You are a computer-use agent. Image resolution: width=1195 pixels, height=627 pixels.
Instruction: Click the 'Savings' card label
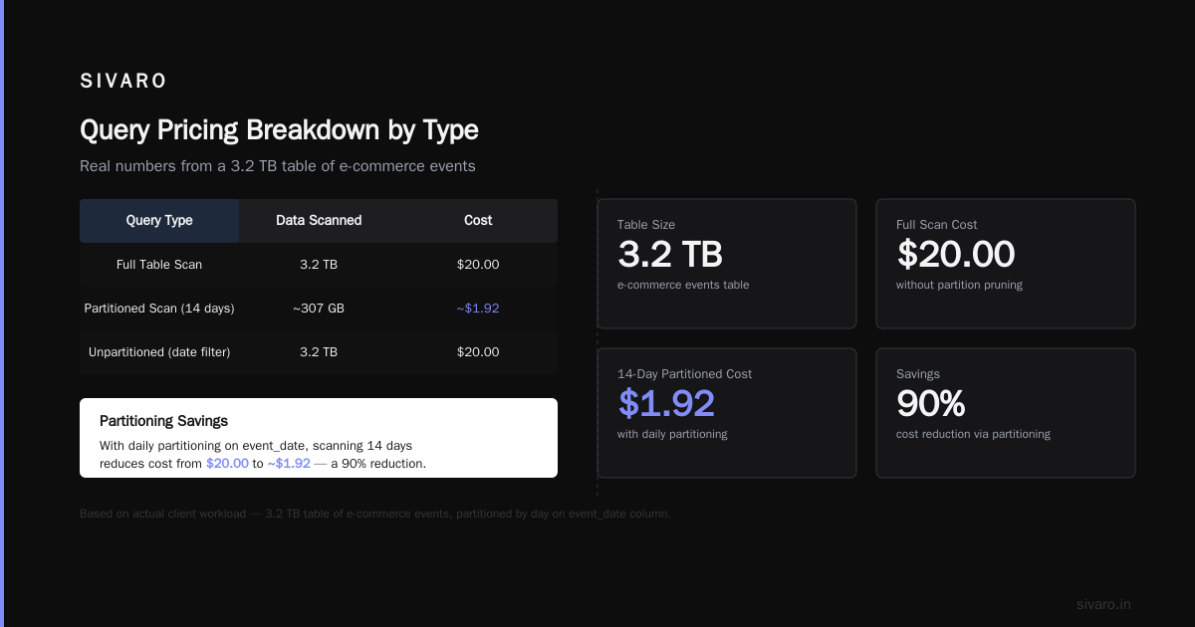[918, 374]
